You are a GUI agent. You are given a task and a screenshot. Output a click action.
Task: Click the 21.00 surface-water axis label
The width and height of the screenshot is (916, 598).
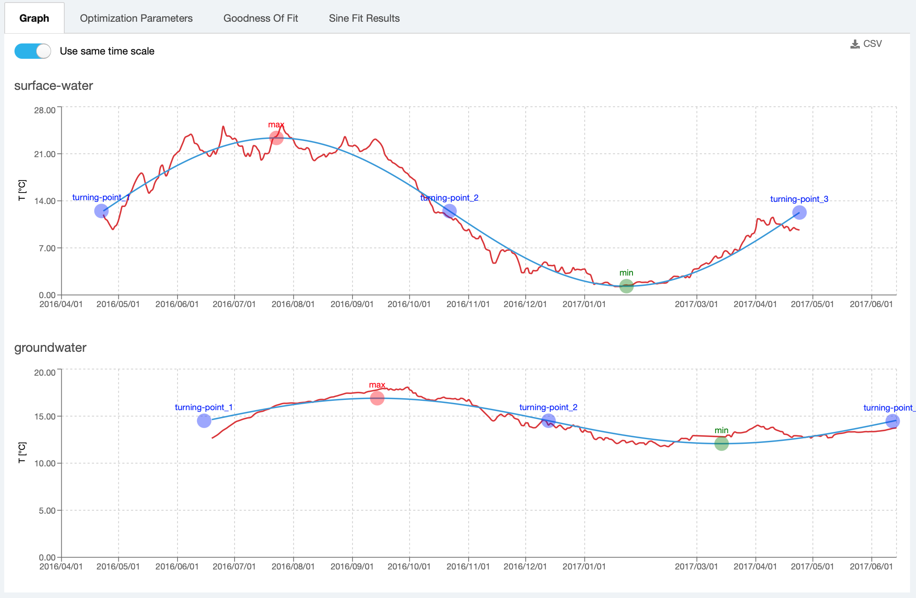45,154
